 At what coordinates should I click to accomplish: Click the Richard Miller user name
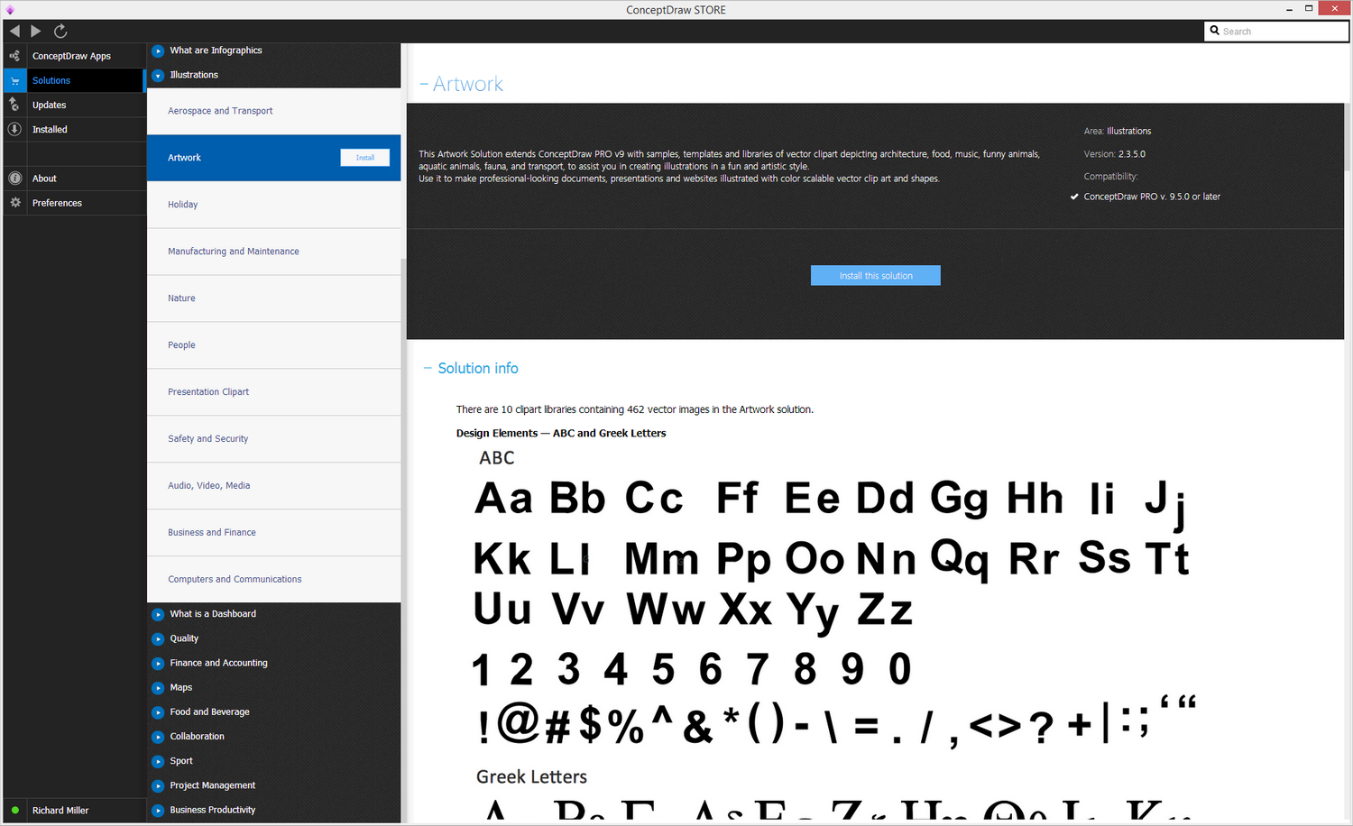pos(60,811)
